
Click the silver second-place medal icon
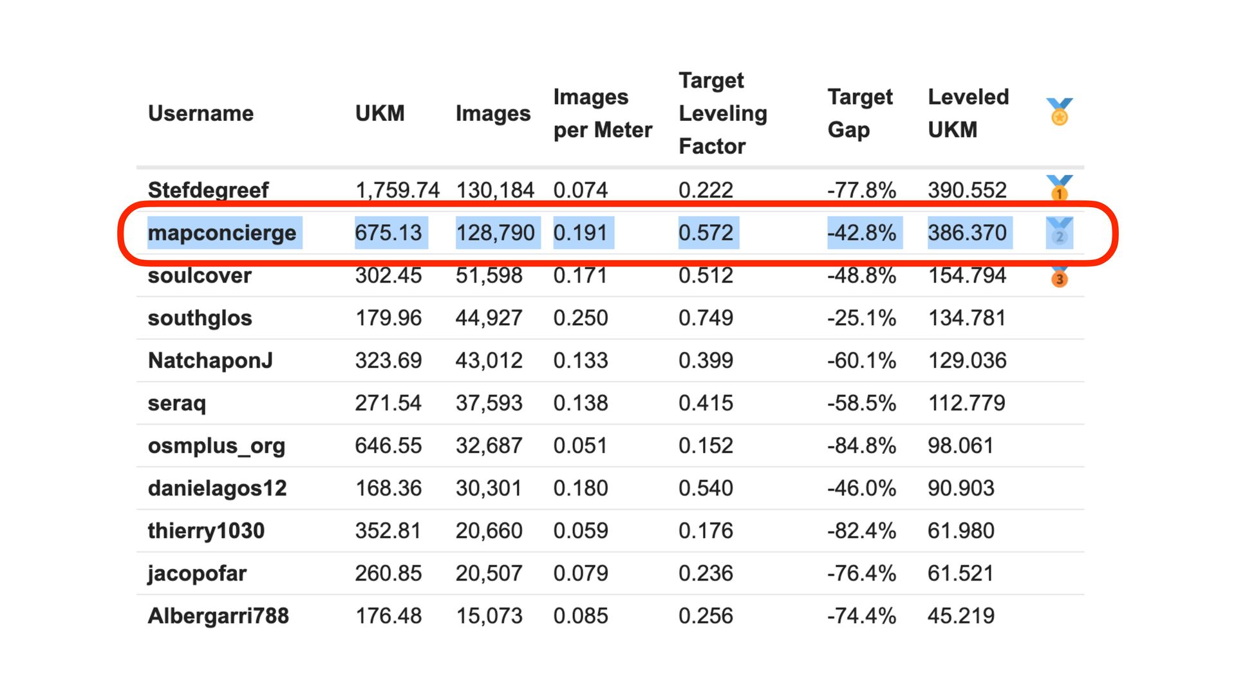tap(1059, 232)
